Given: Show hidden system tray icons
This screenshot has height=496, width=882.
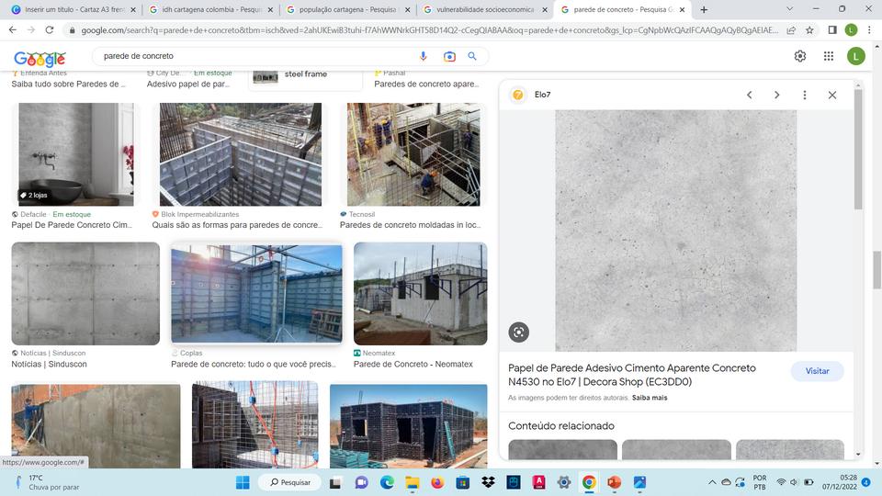Looking at the screenshot, I should [x=711, y=482].
